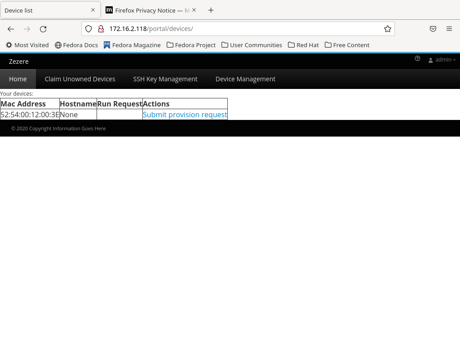This screenshot has width=460, height=345.
Task: Open Claim Unowned Devices page
Action: [80, 79]
